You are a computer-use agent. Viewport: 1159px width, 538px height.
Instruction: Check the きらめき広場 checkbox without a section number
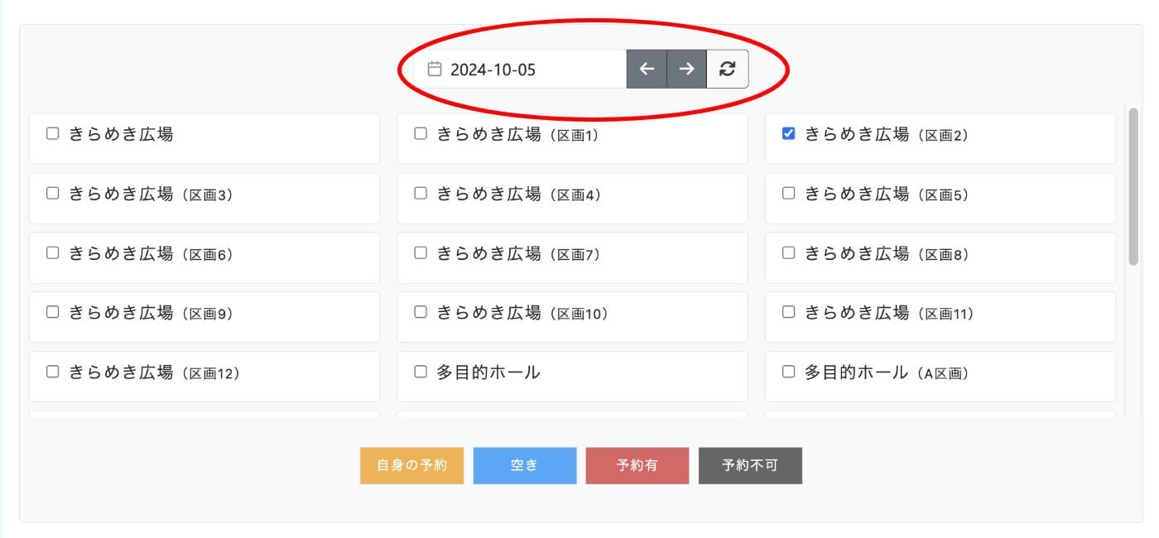click(x=53, y=134)
